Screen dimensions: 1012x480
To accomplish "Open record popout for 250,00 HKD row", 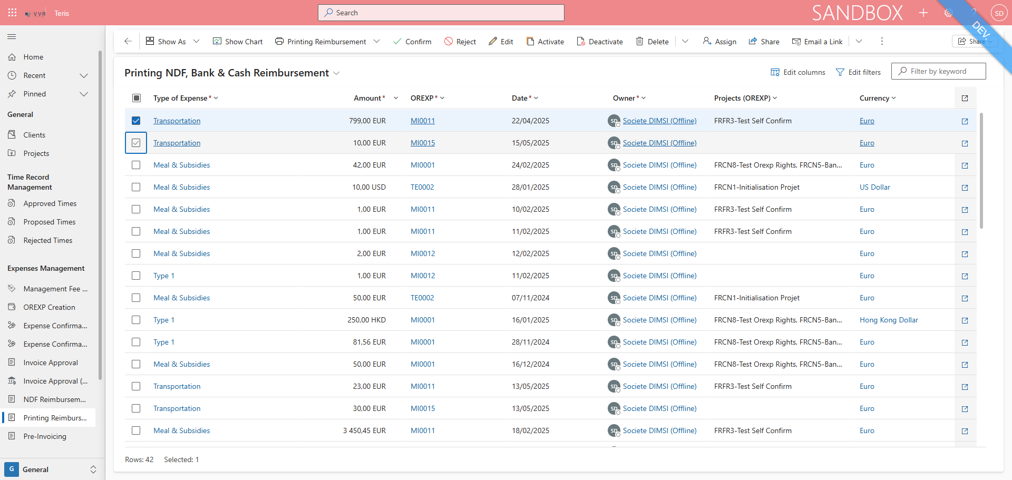I will 965,320.
